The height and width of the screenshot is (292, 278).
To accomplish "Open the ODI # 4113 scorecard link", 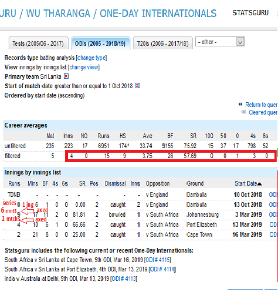I will (x=124, y=278).
